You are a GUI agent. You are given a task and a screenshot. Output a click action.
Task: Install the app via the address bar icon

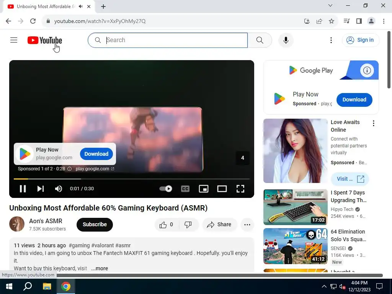307,21
